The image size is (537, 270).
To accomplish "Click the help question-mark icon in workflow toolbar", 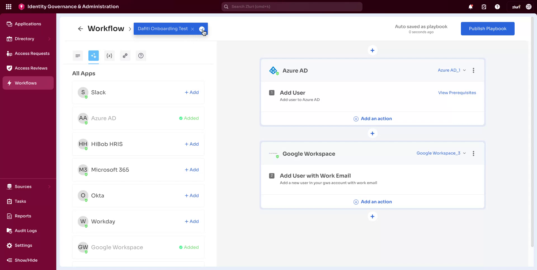I will pyautogui.click(x=141, y=56).
